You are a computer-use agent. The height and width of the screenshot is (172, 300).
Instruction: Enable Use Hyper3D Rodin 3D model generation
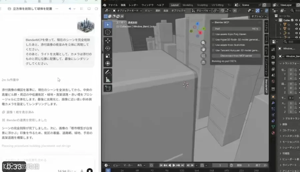tap(213, 40)
